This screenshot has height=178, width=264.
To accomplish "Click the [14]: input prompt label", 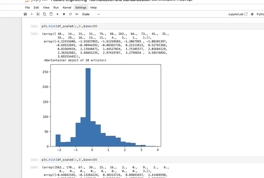I will [35, 160].
